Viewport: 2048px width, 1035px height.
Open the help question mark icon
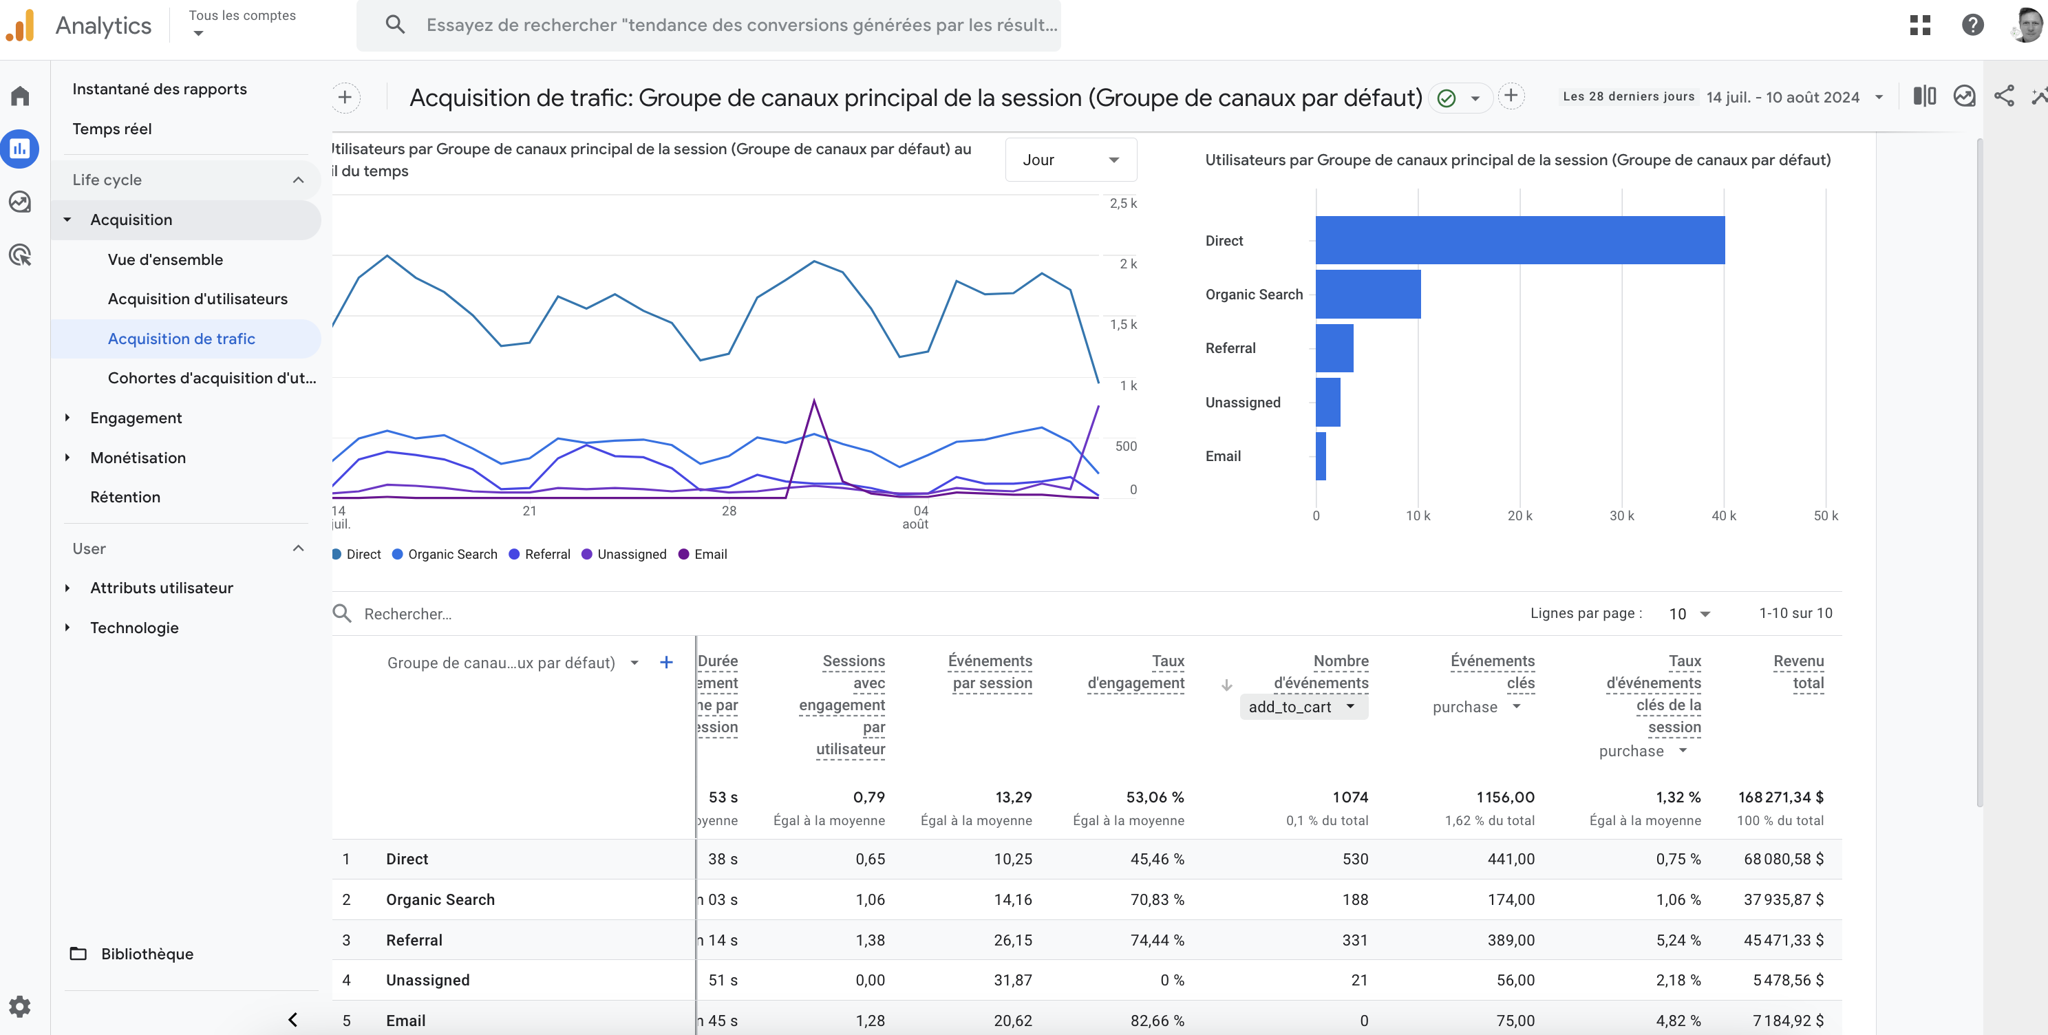1972,25
